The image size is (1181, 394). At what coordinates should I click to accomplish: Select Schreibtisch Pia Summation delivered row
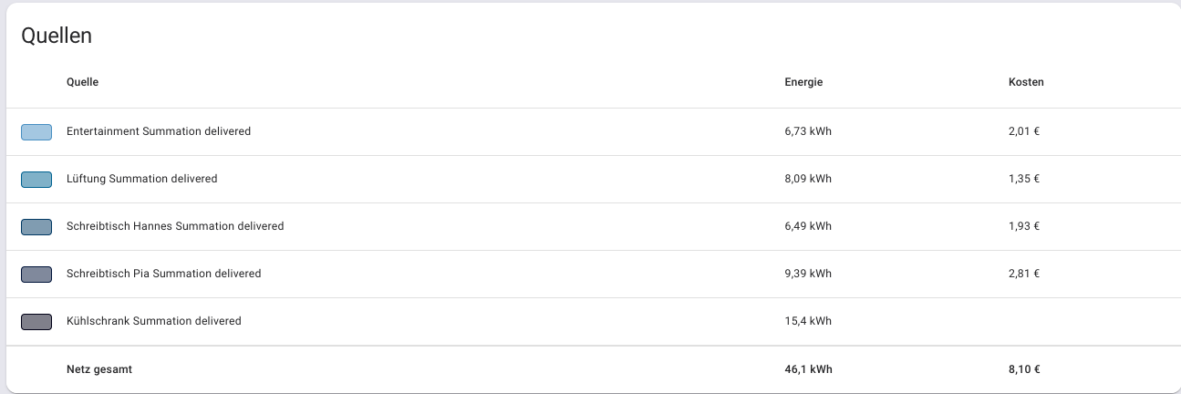point(164,274)
